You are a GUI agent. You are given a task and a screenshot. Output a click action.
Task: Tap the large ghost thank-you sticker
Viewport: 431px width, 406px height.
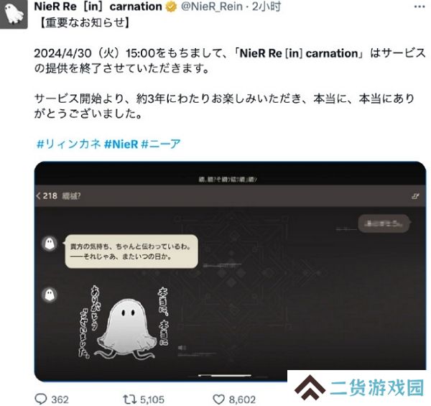(124, 323)
